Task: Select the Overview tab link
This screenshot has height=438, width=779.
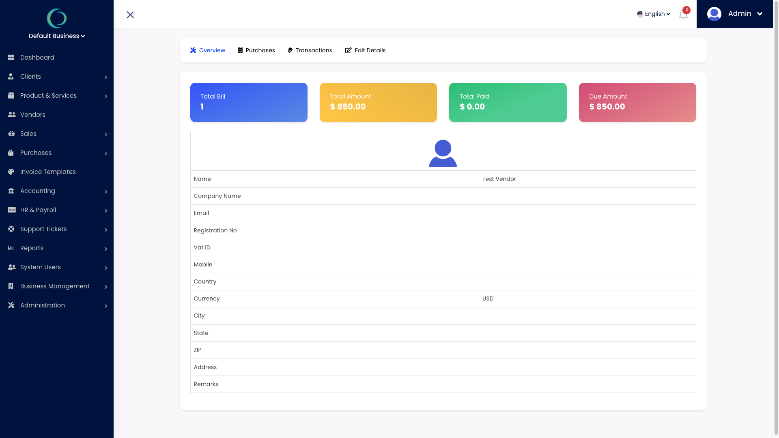Action: pos(212,50)
